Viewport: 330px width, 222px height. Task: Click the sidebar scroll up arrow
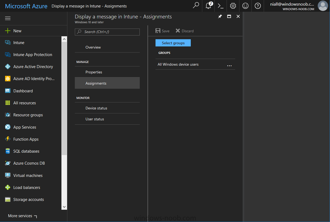point(64,39)
